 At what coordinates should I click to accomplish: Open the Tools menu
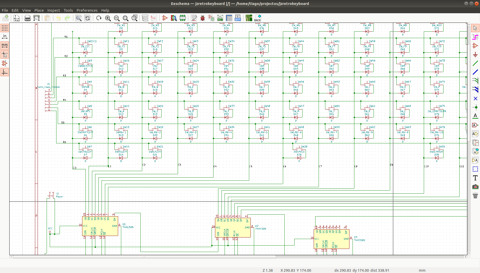coord(68,10)
